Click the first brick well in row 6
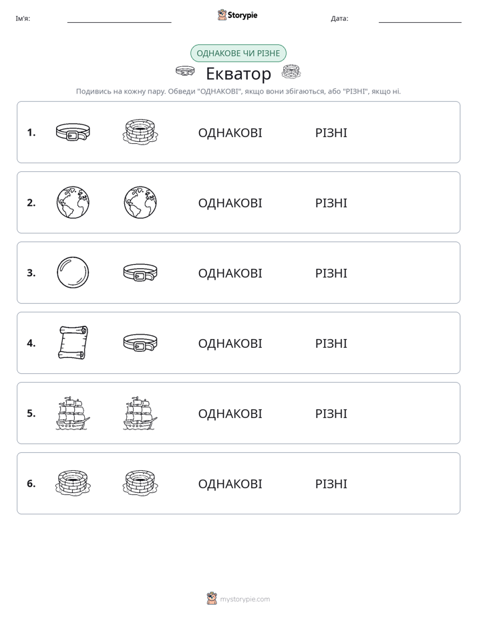The height and width of the screenshot is (618, 477). pos(73,483)
